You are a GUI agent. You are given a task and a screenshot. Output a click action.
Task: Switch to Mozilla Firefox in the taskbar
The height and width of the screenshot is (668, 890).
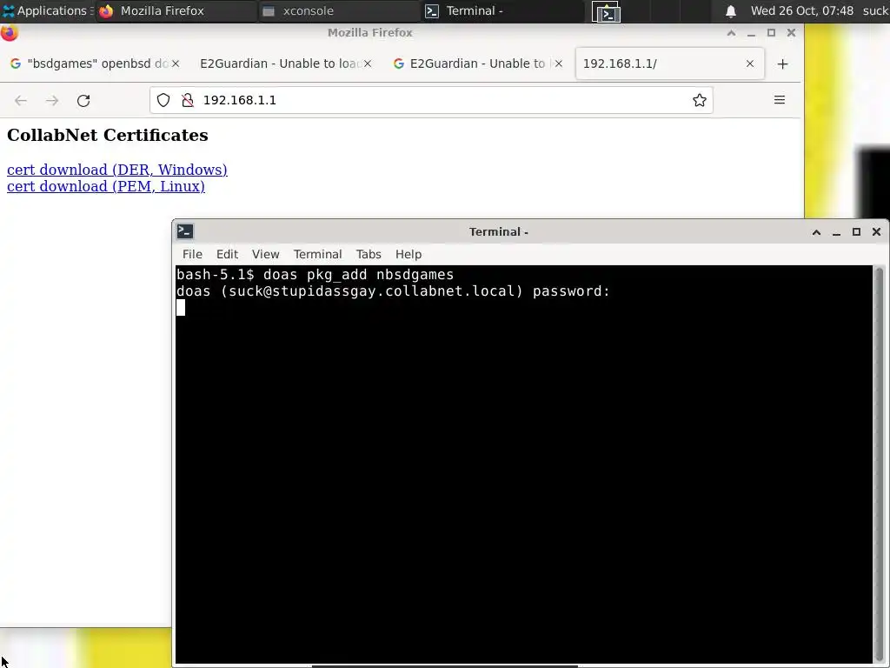[x=176, y=10]
